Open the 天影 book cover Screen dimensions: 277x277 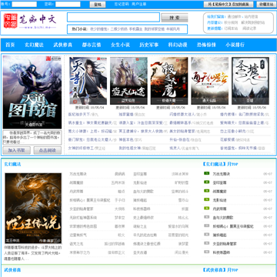coord(88,81)
